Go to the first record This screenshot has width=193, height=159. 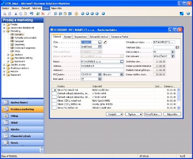83,13
